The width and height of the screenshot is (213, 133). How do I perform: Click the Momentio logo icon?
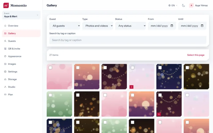tap(6, 5)
